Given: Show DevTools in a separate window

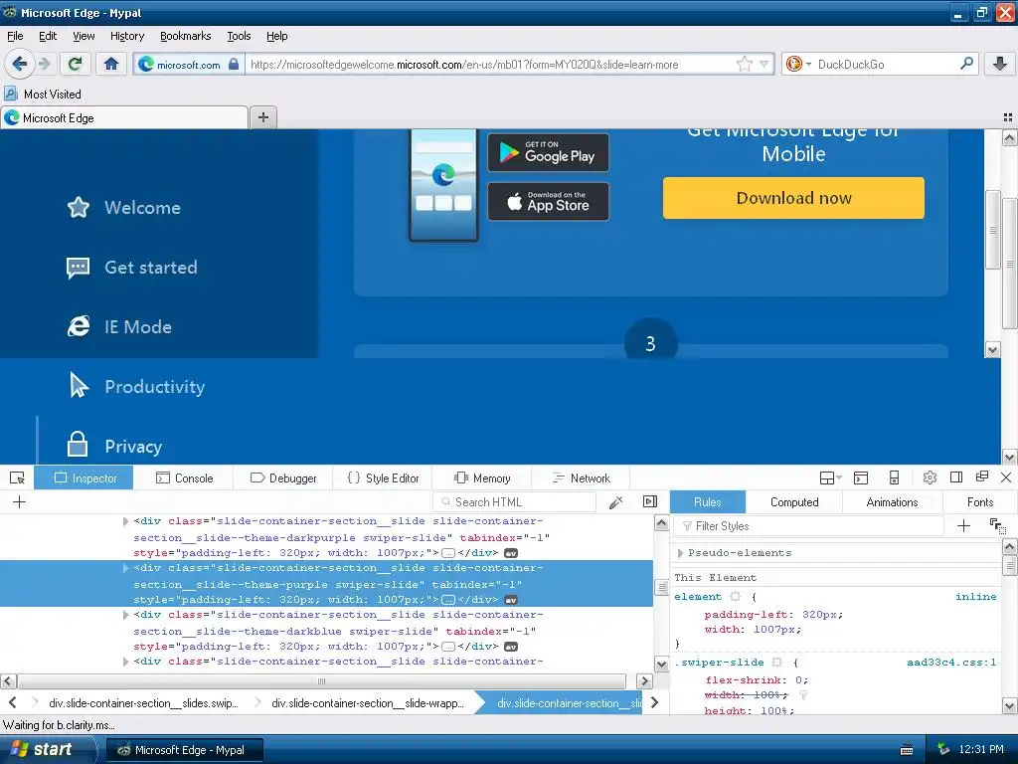Looking at the screenshot, I should click(982, 477).
